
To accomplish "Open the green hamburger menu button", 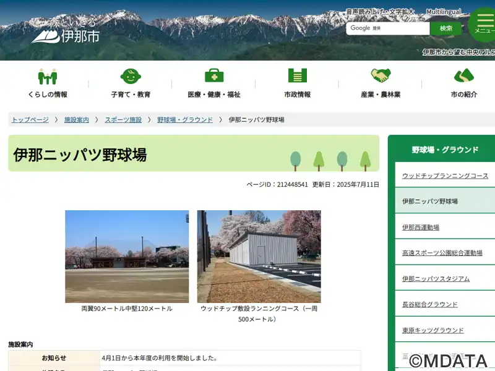I will pos(483,25).
